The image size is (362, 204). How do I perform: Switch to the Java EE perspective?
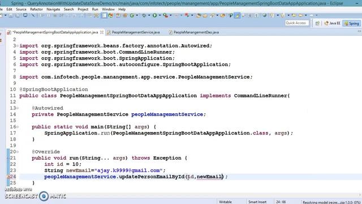[332, 23]
